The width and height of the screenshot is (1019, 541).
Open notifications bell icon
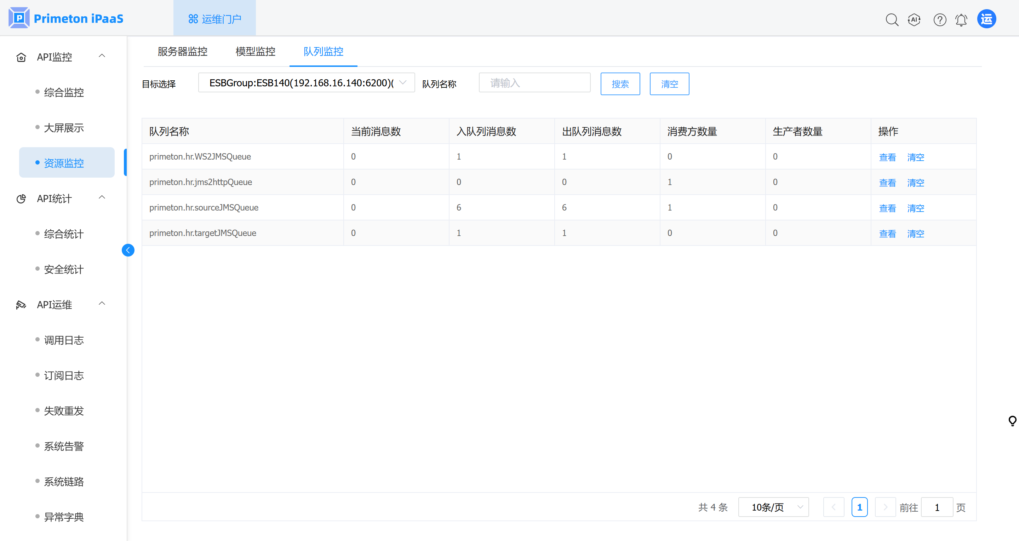[x=961, y=19]
